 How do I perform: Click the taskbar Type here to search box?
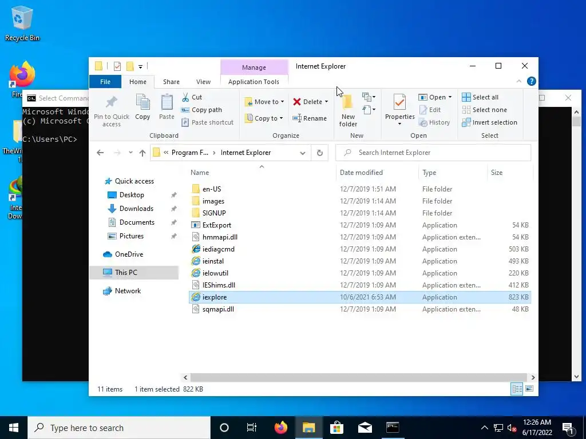(119, 428)
